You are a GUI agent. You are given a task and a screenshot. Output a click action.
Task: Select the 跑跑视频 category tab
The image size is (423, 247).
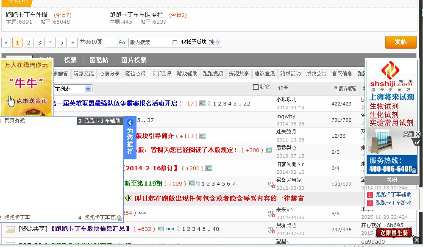[x=213, y=74]
